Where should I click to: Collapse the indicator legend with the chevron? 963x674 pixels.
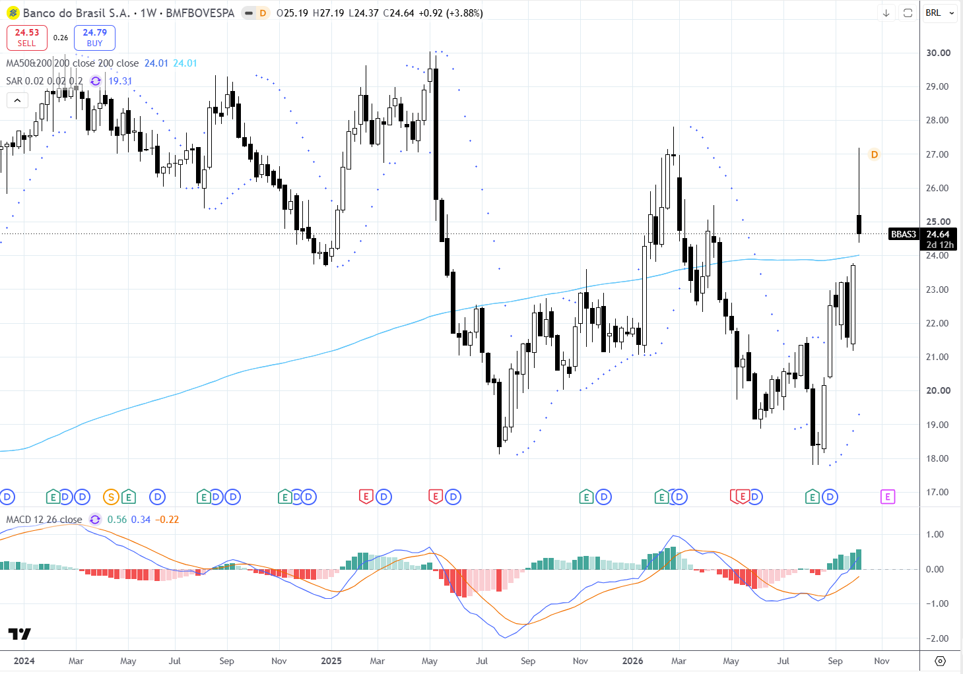pos(17,100)
